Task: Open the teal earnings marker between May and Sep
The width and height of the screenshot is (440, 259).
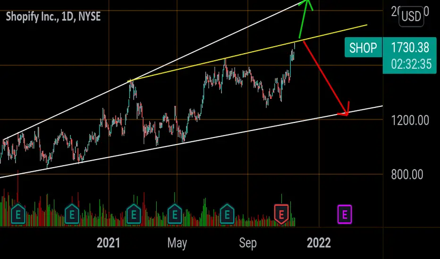Action: [x=227, y=215]
